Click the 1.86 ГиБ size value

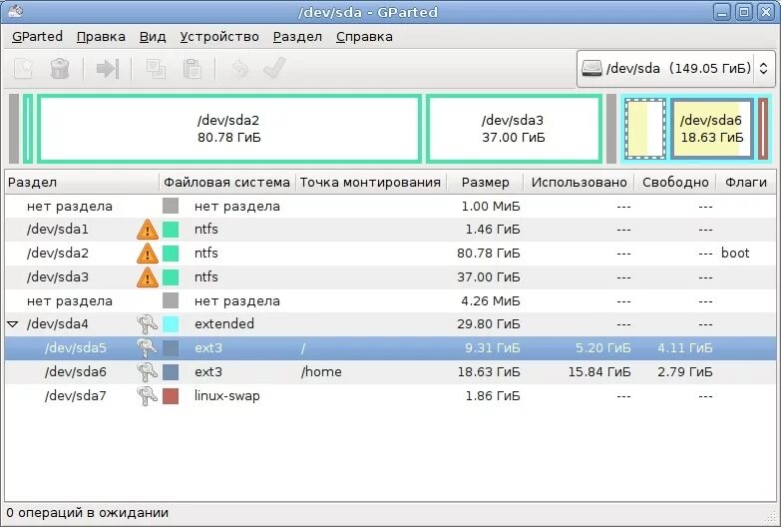tap(493, 396)
